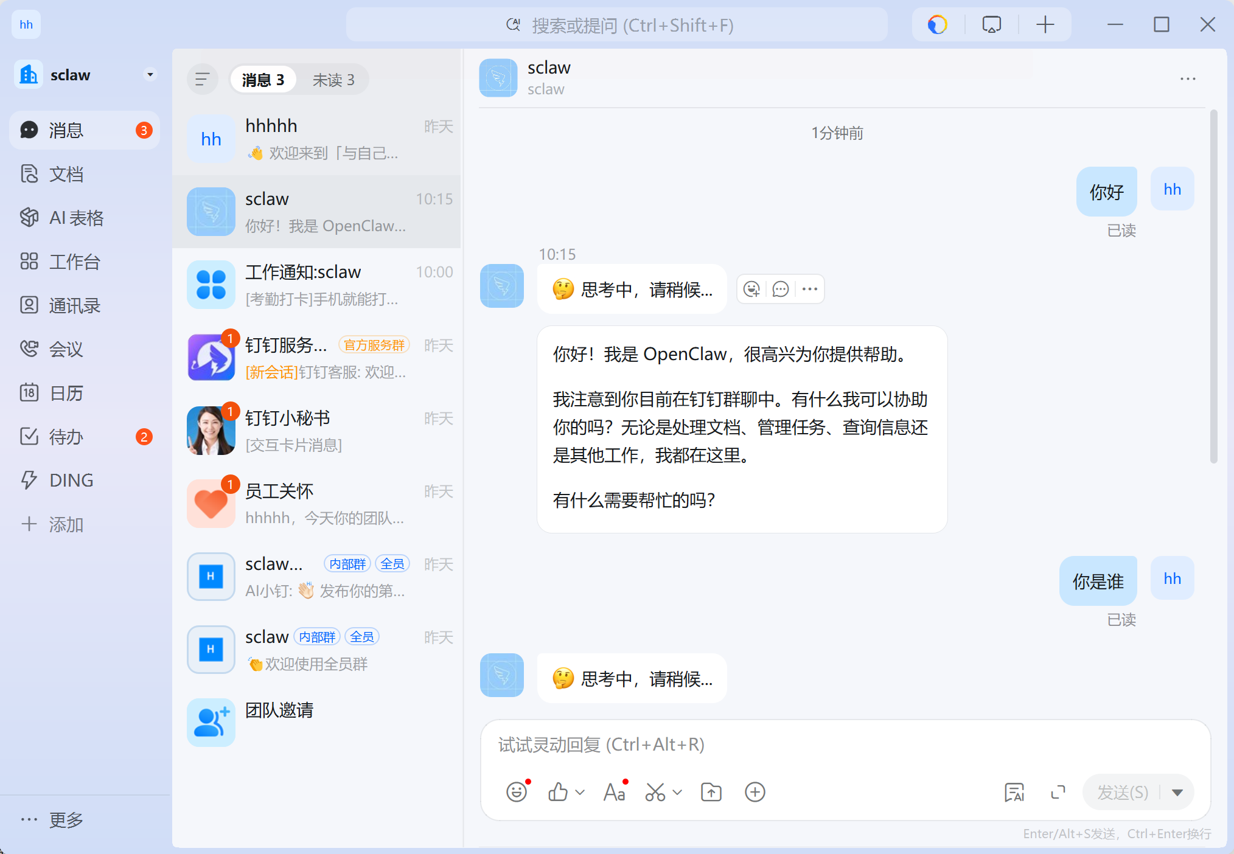This screenshot has height=854, width=1234.
Task: Open the emoji picker in input toolbar
Action: coord(517,791)
